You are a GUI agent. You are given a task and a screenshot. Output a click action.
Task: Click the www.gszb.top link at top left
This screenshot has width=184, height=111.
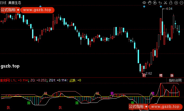(37, 10)
